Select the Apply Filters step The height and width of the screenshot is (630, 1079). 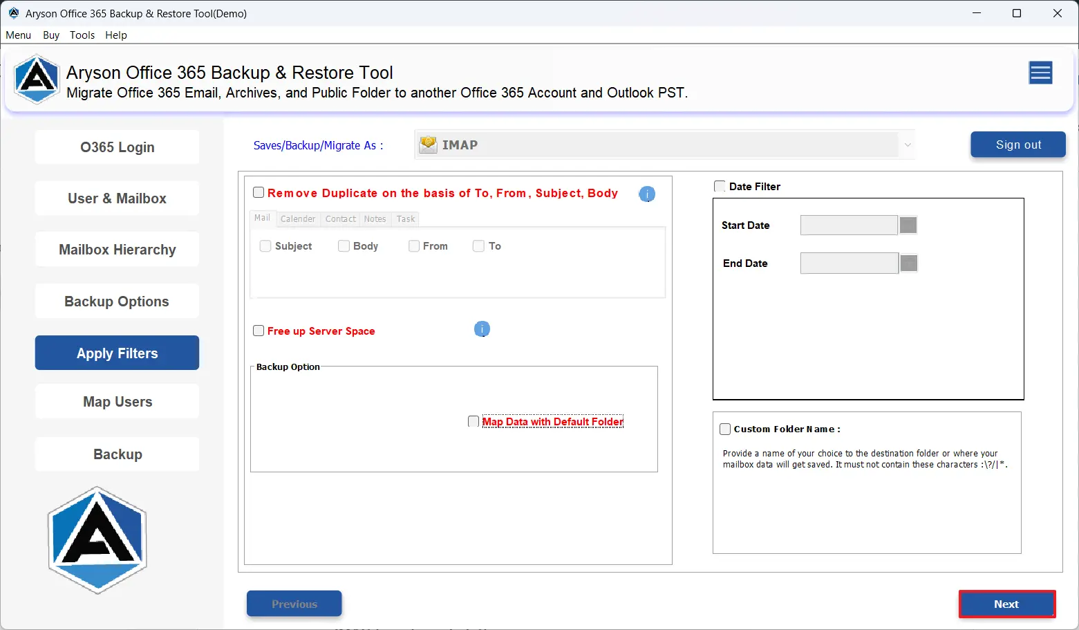tap(118, 353)
